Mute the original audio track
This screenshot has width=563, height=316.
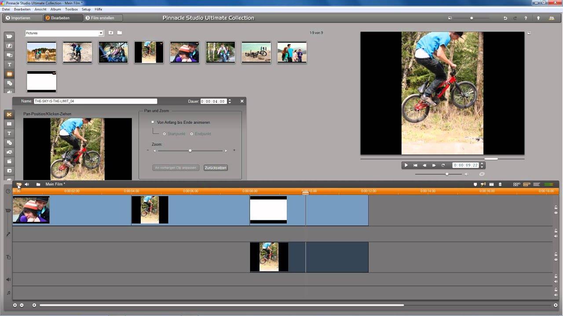556,236
